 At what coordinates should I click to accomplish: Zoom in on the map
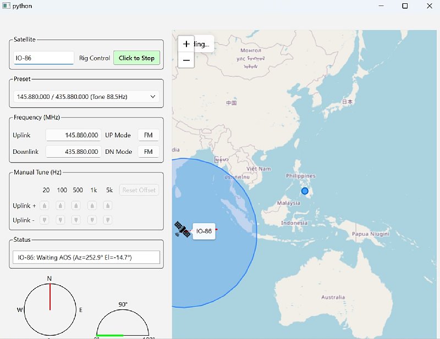coord(186,44)
